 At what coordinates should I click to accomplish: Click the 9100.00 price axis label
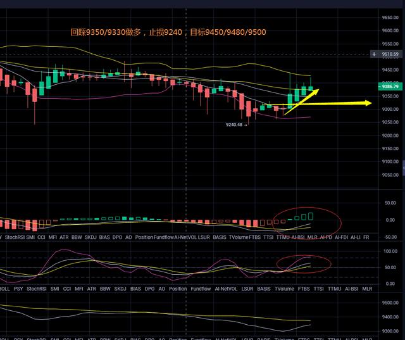[390, 161]
